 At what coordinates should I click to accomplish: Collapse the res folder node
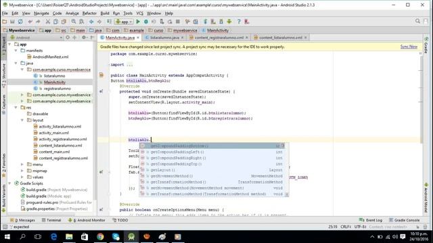(16, 107)
